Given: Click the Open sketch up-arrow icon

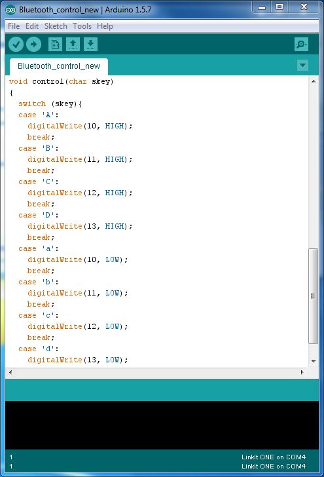Looking at the screenshot, I should [73, 45].
